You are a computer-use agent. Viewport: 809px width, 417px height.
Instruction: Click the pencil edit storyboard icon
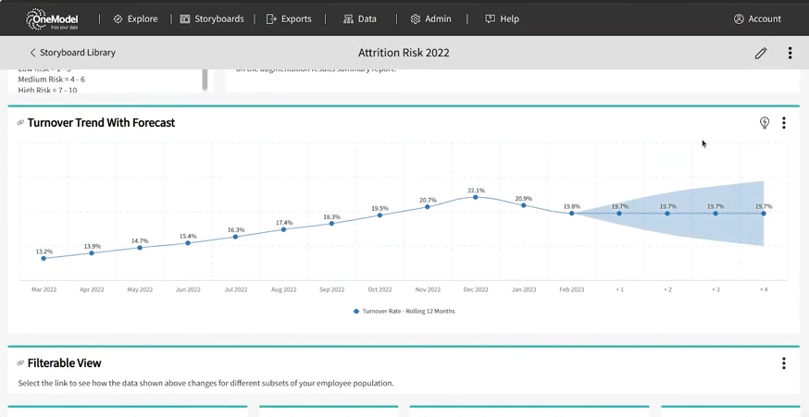tap(761, 53)
